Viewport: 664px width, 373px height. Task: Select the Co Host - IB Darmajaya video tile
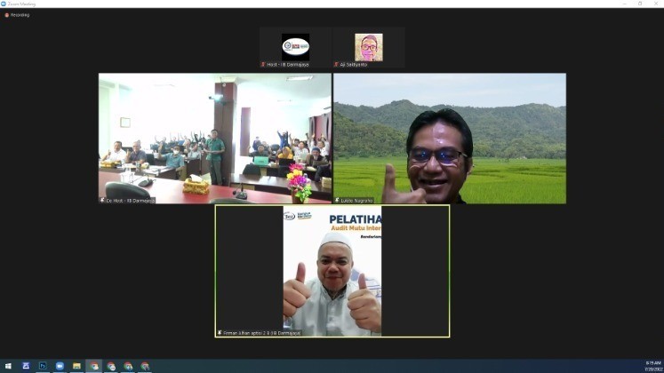click(x=215, y=139)
